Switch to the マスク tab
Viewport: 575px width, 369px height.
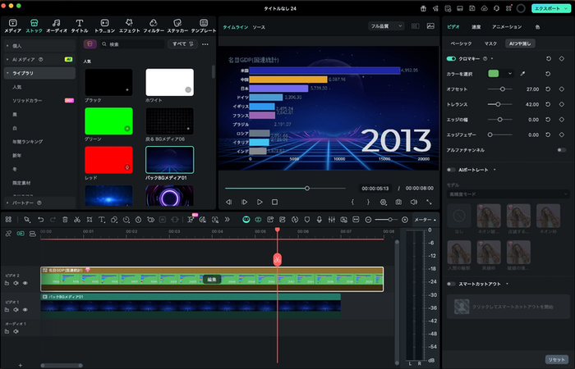[490, 42]
